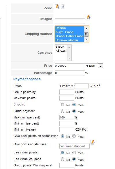Select € EUR in Currency list
This screenshot has height=169, width=115.
tap(61, 47)
